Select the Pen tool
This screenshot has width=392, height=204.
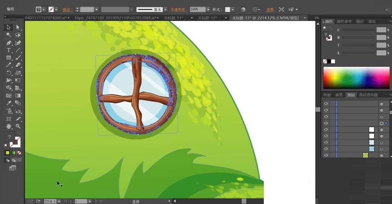9,43
